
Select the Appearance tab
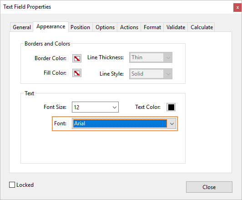pos(50,26)
